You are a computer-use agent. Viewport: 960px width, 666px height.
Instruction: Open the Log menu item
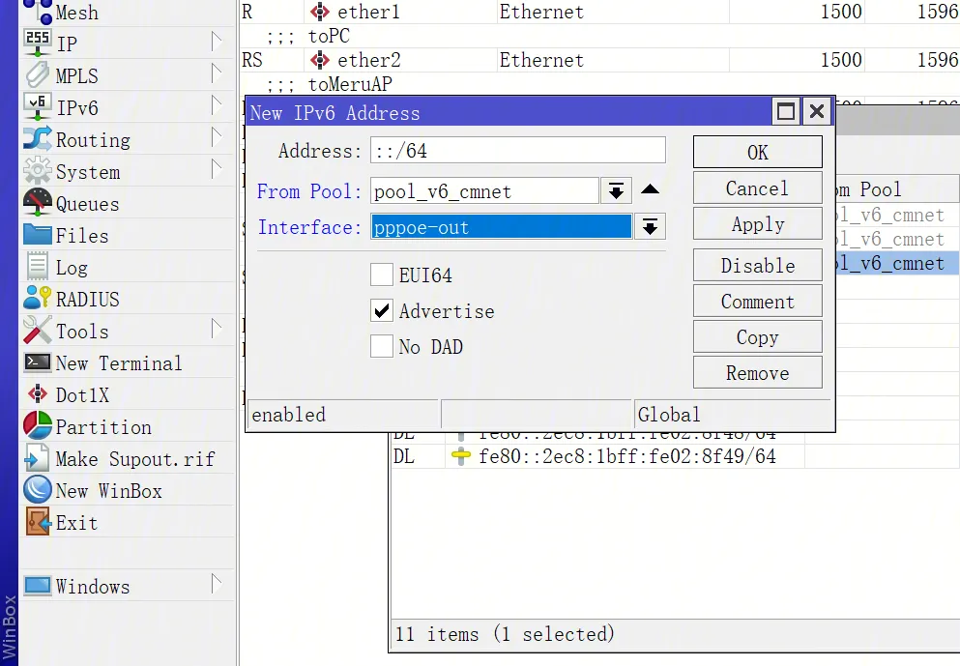[71, 267]
